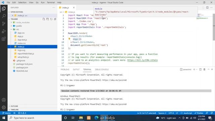Click the Ln 9, Col 5 cursor position
Screen dimensions: 215x121
click(146, 113)
